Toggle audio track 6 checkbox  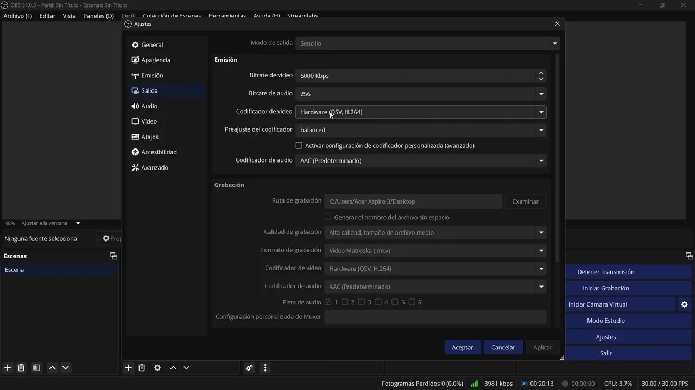pos(412,302)
